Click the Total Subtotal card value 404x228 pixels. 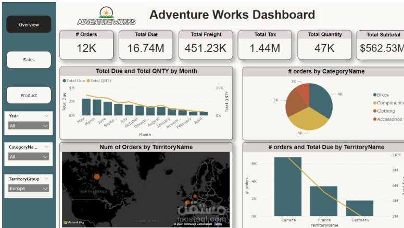coord(382,48)
